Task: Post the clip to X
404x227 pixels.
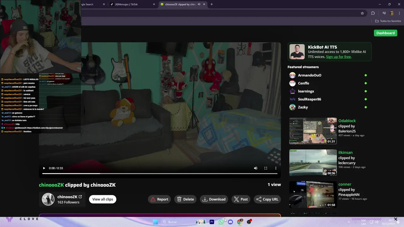Action: [x=241, y=199]
